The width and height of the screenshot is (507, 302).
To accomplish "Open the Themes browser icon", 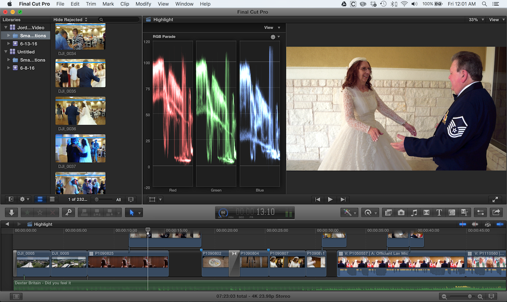I will [x=465, y=212].
